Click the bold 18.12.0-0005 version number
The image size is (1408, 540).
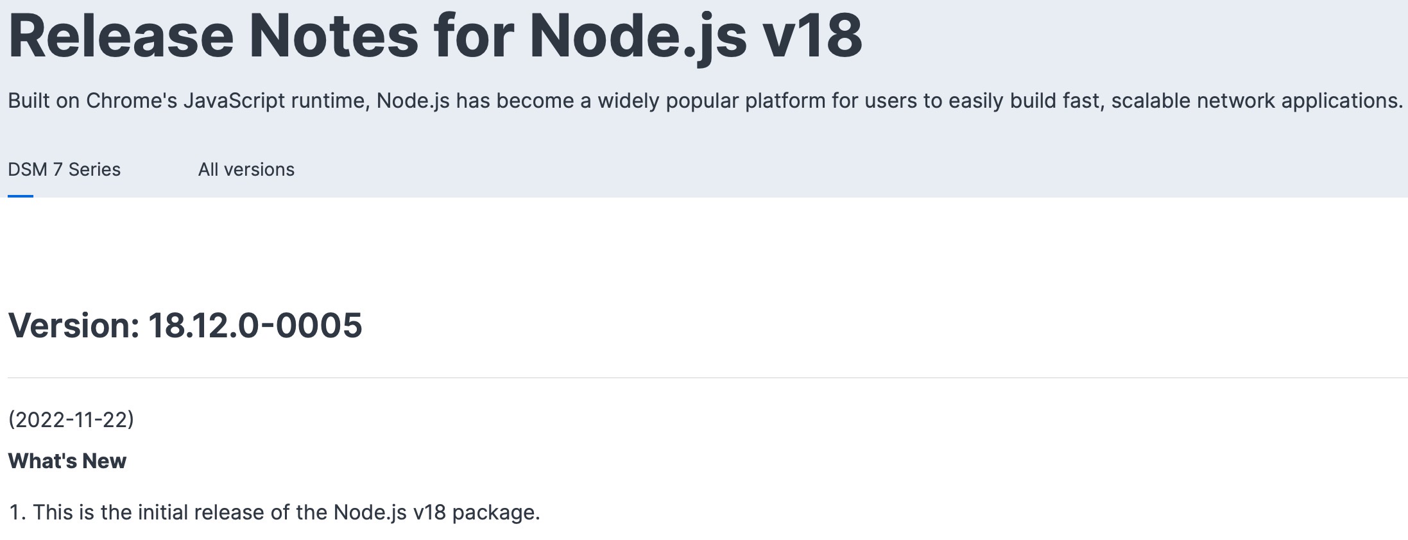coord(257,327)
